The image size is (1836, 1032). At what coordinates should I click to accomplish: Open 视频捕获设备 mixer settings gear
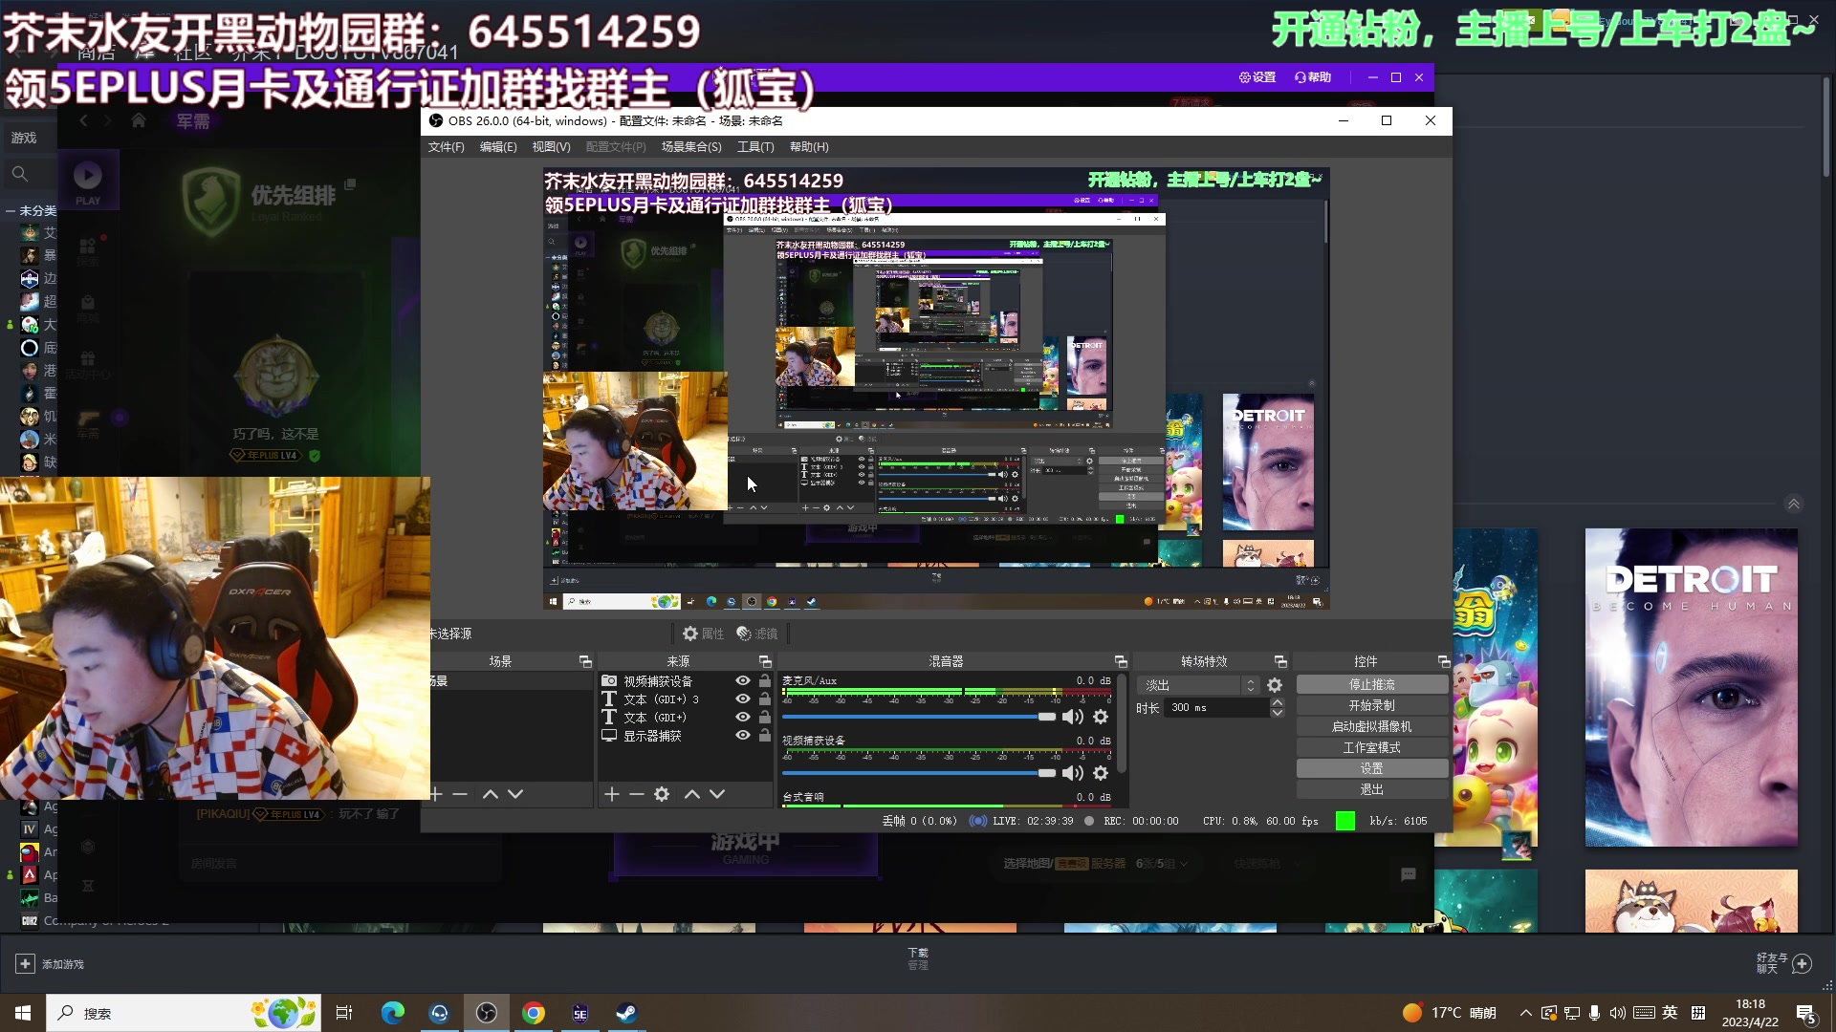point(1101,773)
